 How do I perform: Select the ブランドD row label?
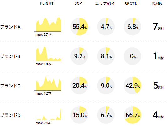point(10,115)
